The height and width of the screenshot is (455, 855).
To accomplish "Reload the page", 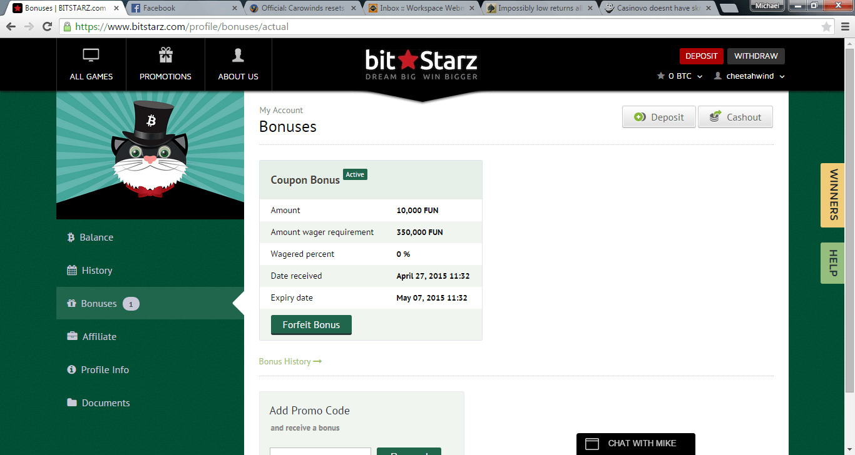I will click(47, 27).
